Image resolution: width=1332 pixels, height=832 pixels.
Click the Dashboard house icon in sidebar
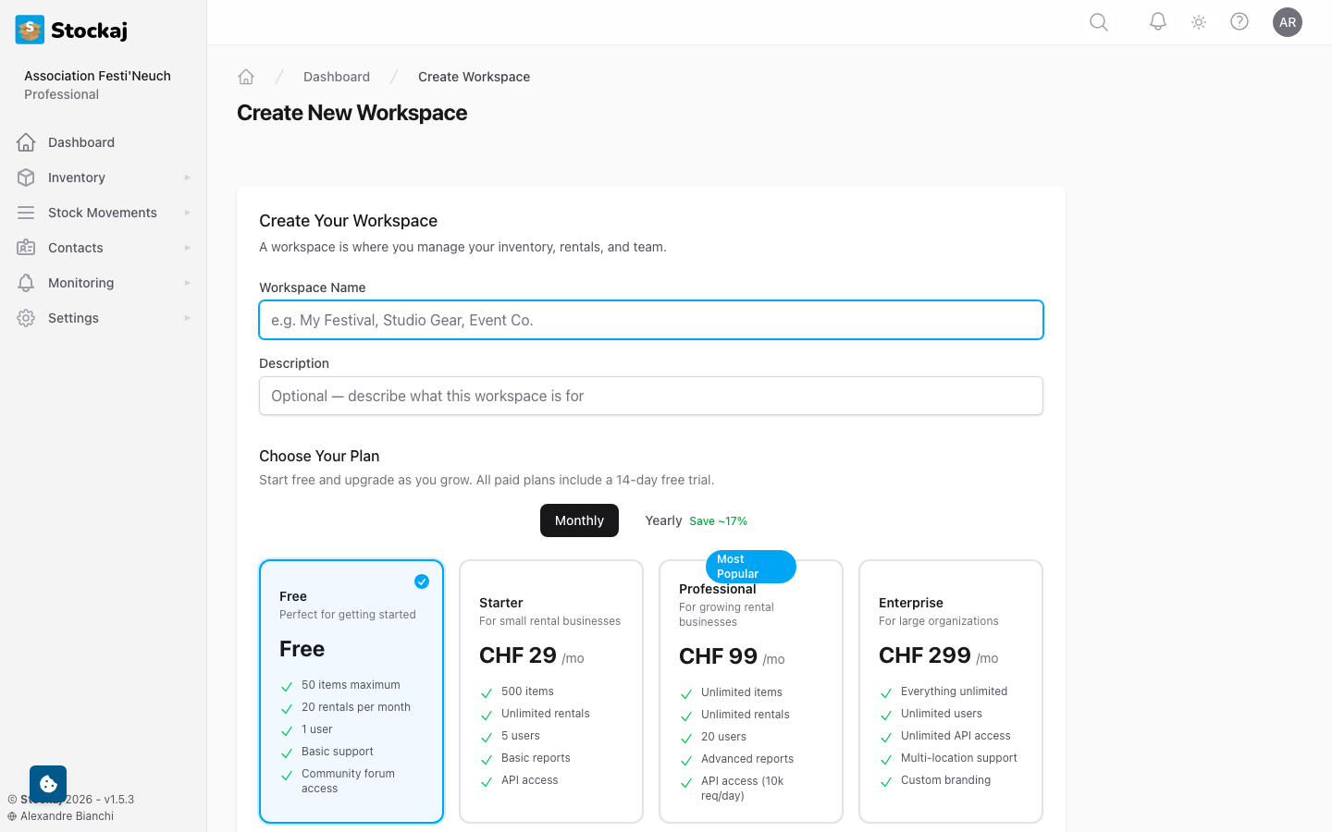pos(26,142)
